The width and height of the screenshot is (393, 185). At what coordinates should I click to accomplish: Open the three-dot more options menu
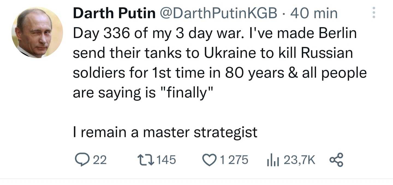[374, 13]
